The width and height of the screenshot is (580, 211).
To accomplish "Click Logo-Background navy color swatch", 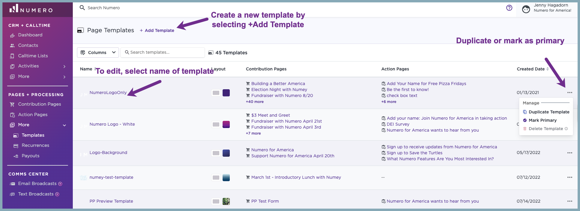I will [226, 153].
